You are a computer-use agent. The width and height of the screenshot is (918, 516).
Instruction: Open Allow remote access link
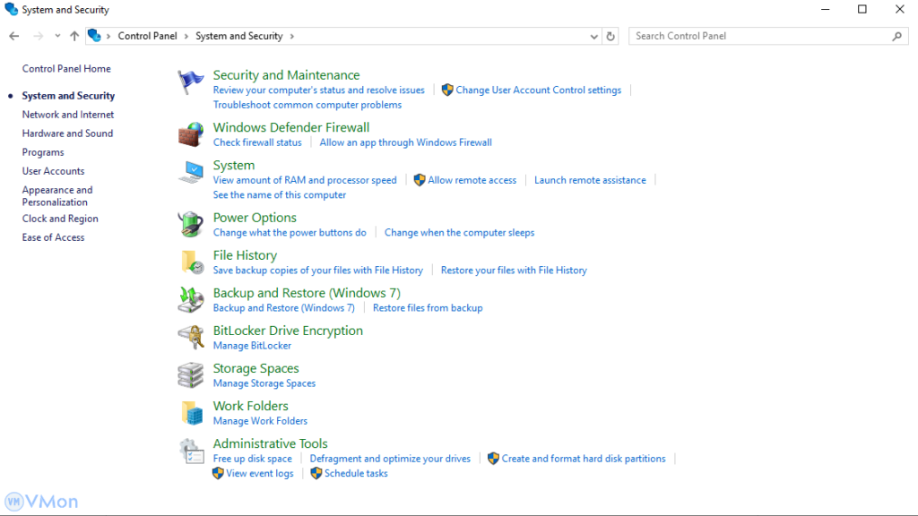[472, 180]
